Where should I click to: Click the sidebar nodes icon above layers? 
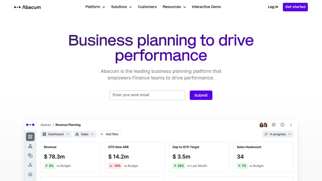click(30, 165)
